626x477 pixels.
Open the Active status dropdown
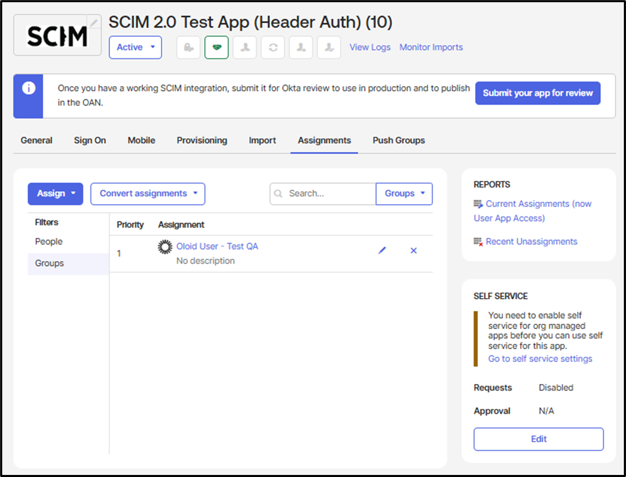pyautogui.click(x=135, y=47)
